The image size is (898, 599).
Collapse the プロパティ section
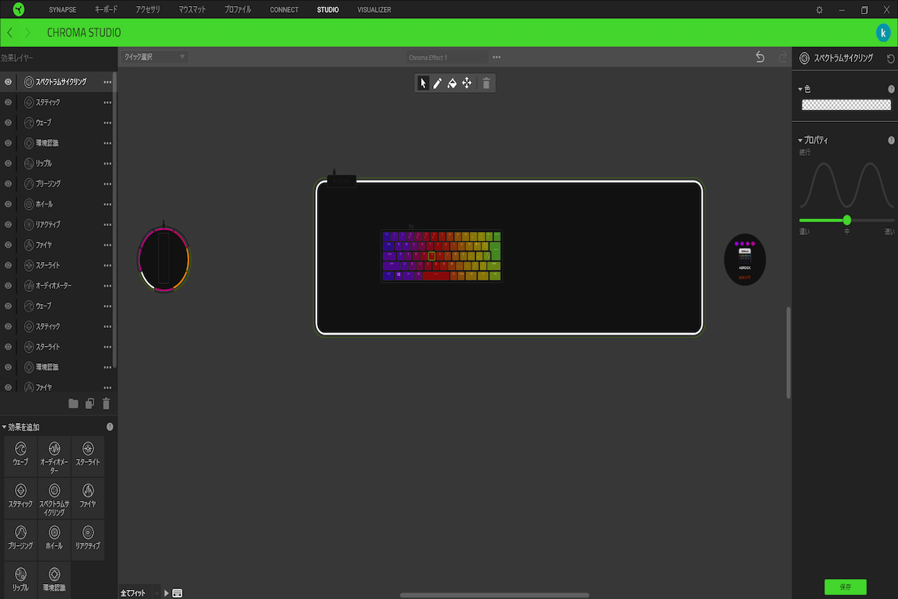click(x=800, y=140)
